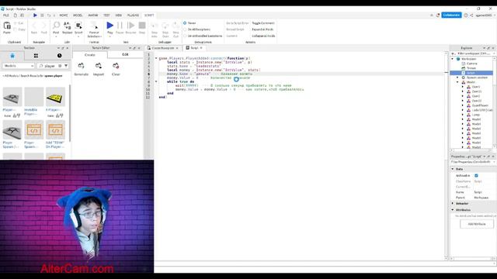Click the Navigate Back arrow icon
The image size is (497, 279).
point(34,26)
